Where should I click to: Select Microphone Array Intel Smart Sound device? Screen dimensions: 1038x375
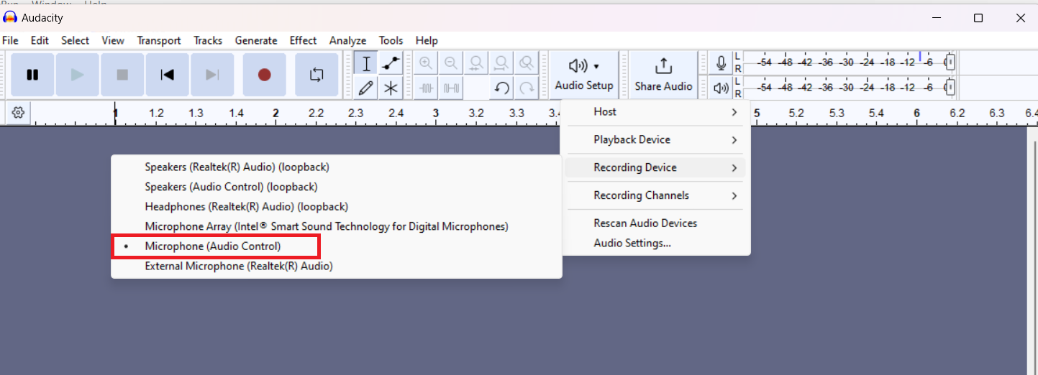326,226
